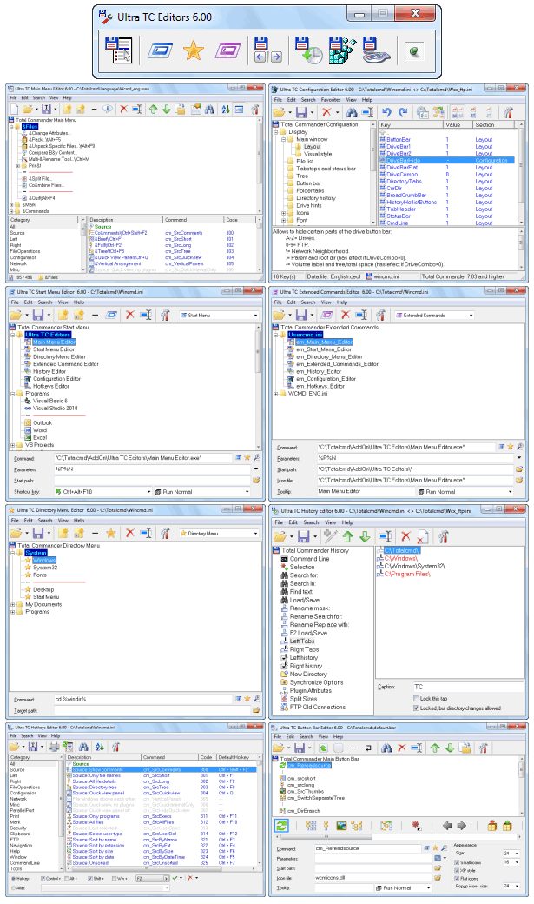Select Alias radio button in Hotkeys Editor

coord(14,887)
